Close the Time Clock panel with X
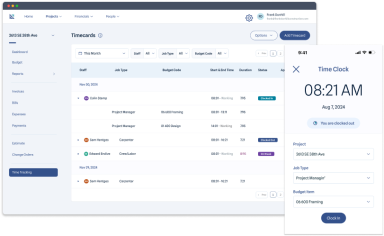The image size is (384, 236). [x=296, y=69]
